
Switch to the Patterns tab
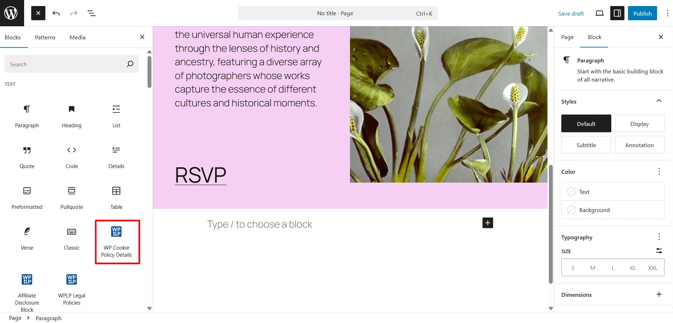tap(45, 38)
